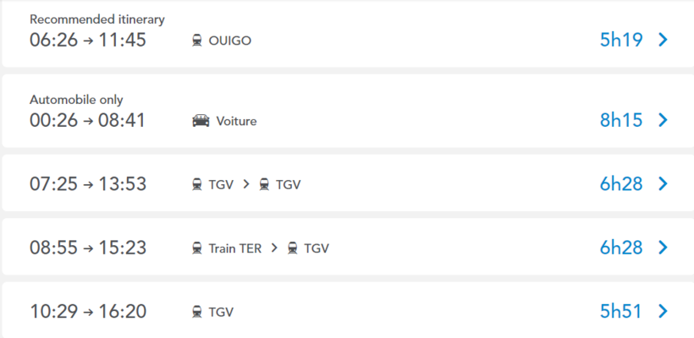Choose the Recommended itinerary 06:26 → 11:45
This screenshot has height=338, width=694.
click(88, 40)
